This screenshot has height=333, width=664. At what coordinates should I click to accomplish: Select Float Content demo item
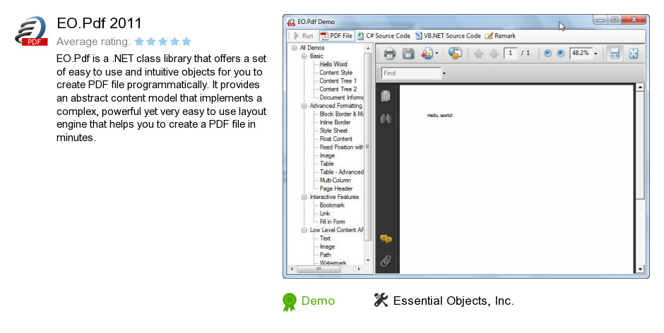336,139
